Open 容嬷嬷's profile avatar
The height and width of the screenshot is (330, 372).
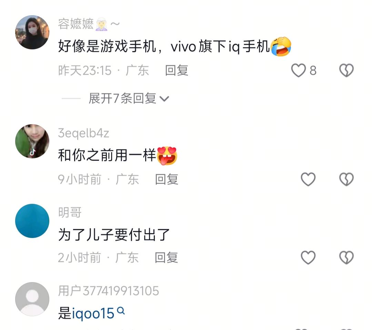[x=32, y=32]
